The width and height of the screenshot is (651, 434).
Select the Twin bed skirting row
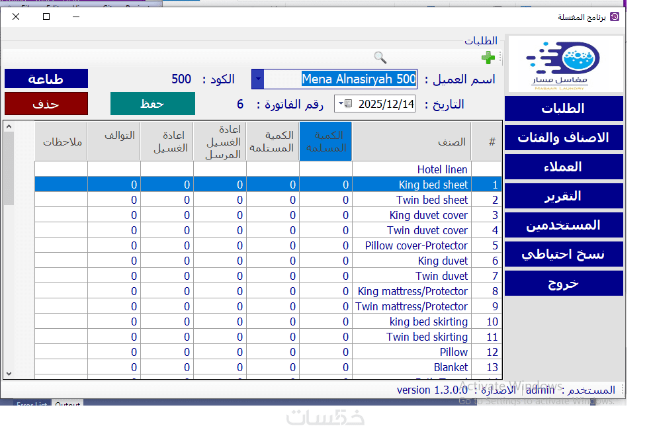[x=268, y=337]
